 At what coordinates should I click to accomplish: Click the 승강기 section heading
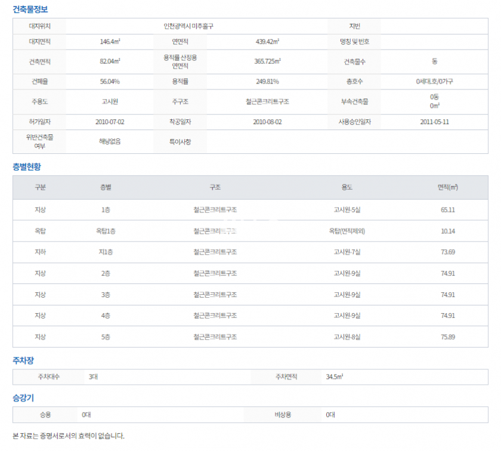pyautogui.click(x=23, y=398)
